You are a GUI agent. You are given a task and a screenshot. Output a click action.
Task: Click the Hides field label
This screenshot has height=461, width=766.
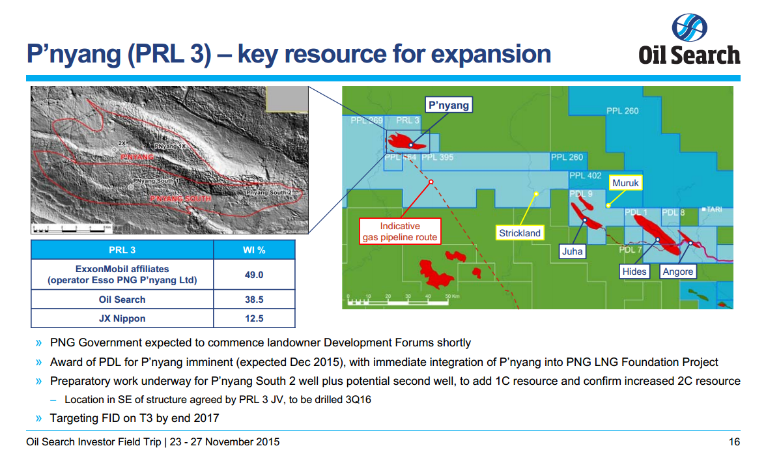(634, 272)
